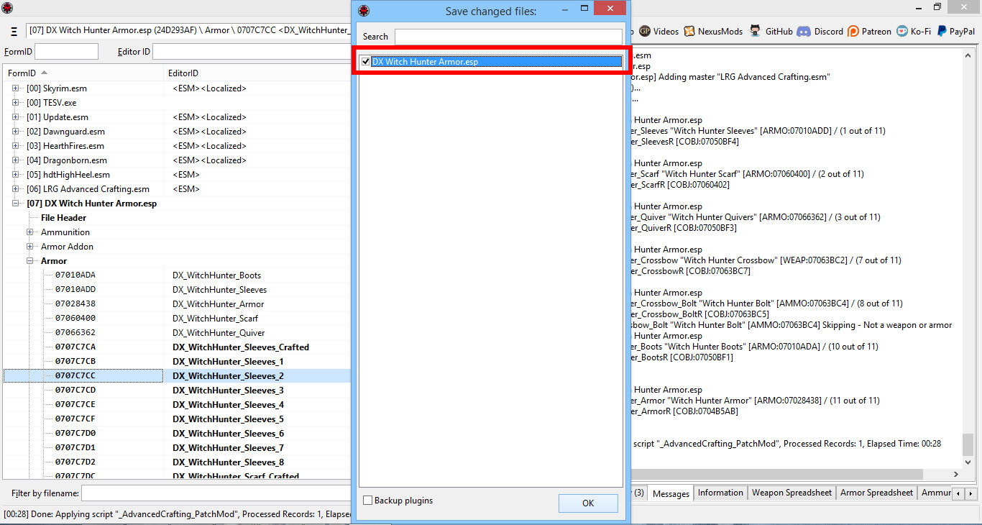Click the FormID input field
The width and height of the screenshot is (982, 525).
click(x=66, y=52)
